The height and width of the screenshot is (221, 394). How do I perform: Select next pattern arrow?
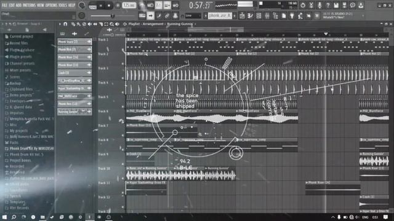[x=235, y=16]
